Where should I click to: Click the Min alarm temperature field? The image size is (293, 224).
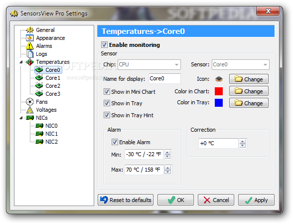144,154
